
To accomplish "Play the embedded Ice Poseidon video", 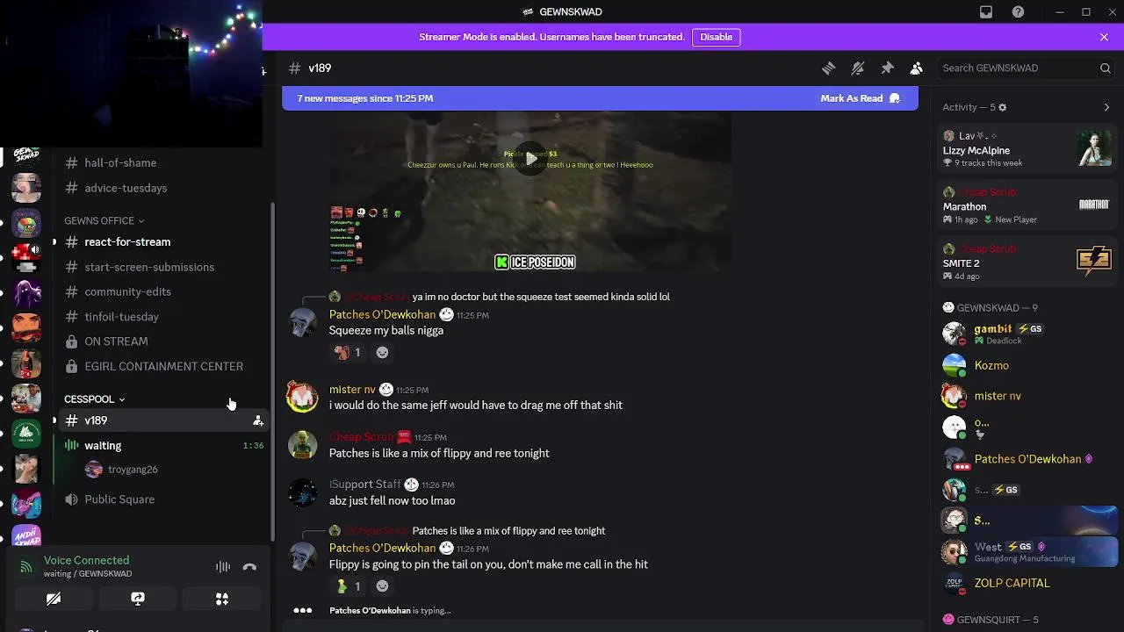I will (x=530, y=159).
